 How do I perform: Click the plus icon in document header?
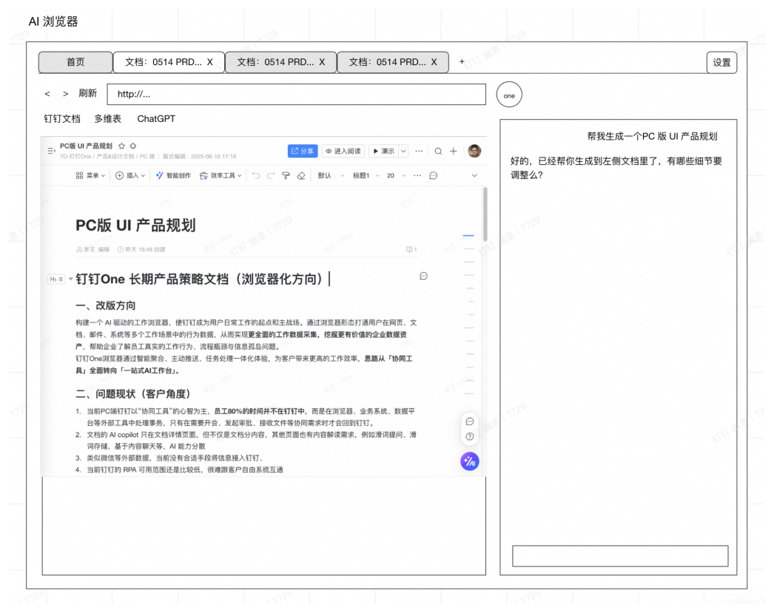tap(453, 152)
